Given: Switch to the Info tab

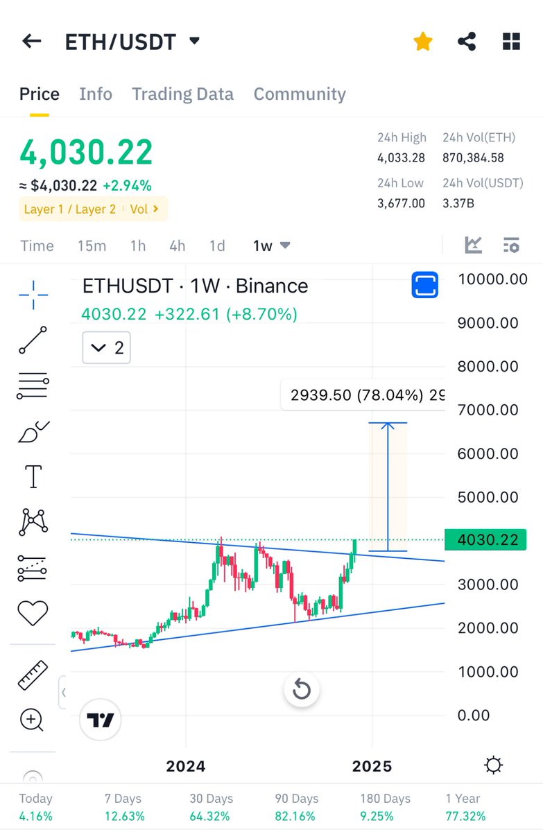Looking at the screenshot, I should (x=96, y=94).
